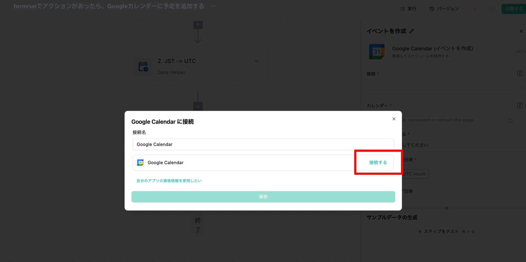
Task: Click the 終了 end node
Action: tap(198, 225)
